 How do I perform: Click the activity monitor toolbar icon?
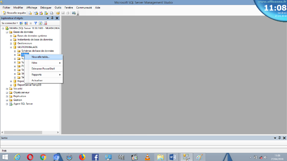point(74,13)
